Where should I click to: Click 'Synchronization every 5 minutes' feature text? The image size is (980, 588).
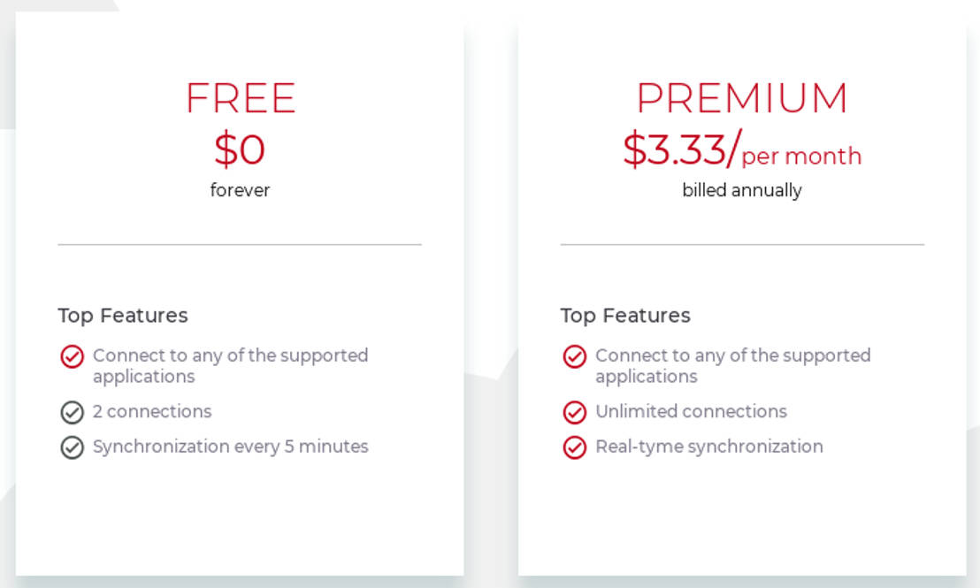[x=231, y=447]
